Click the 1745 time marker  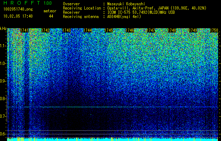(x=109, y=30)
